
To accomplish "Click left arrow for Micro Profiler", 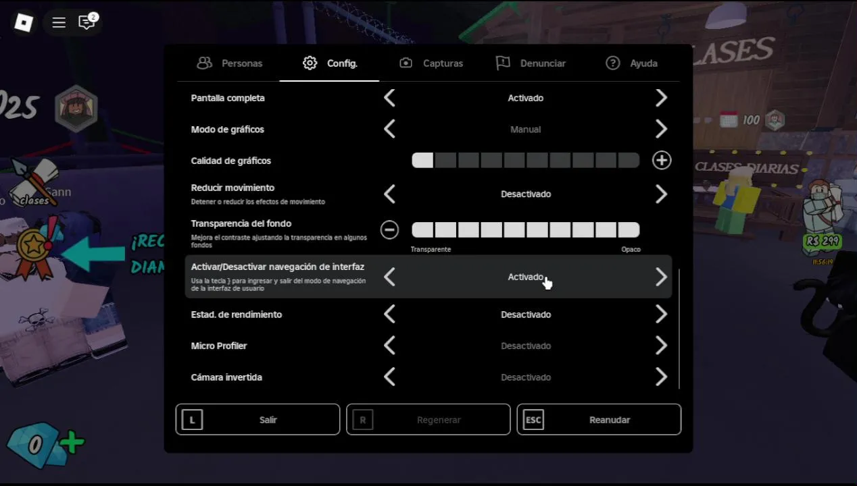I will tap(389, 346).
